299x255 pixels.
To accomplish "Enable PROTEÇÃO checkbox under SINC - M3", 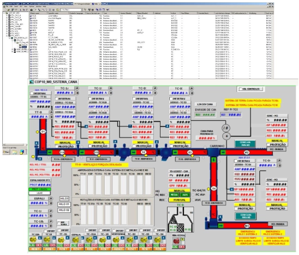I will (x=268, y=209).
